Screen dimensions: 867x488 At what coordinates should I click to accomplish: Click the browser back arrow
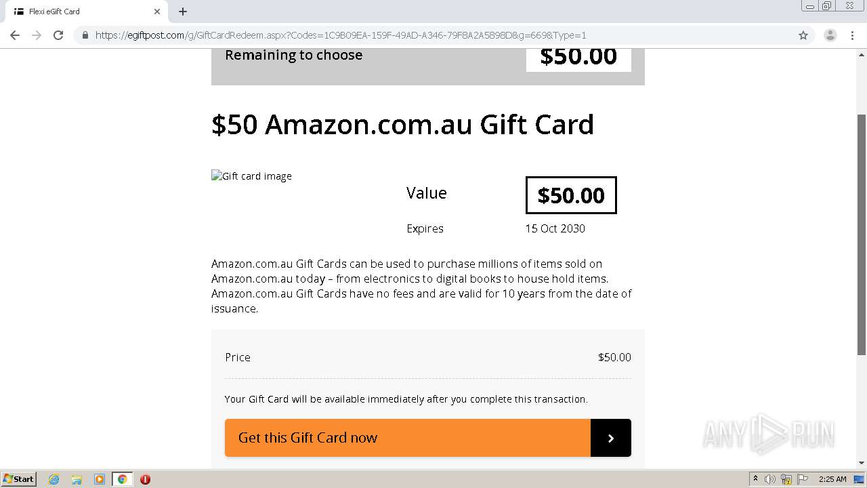[15, 35]
